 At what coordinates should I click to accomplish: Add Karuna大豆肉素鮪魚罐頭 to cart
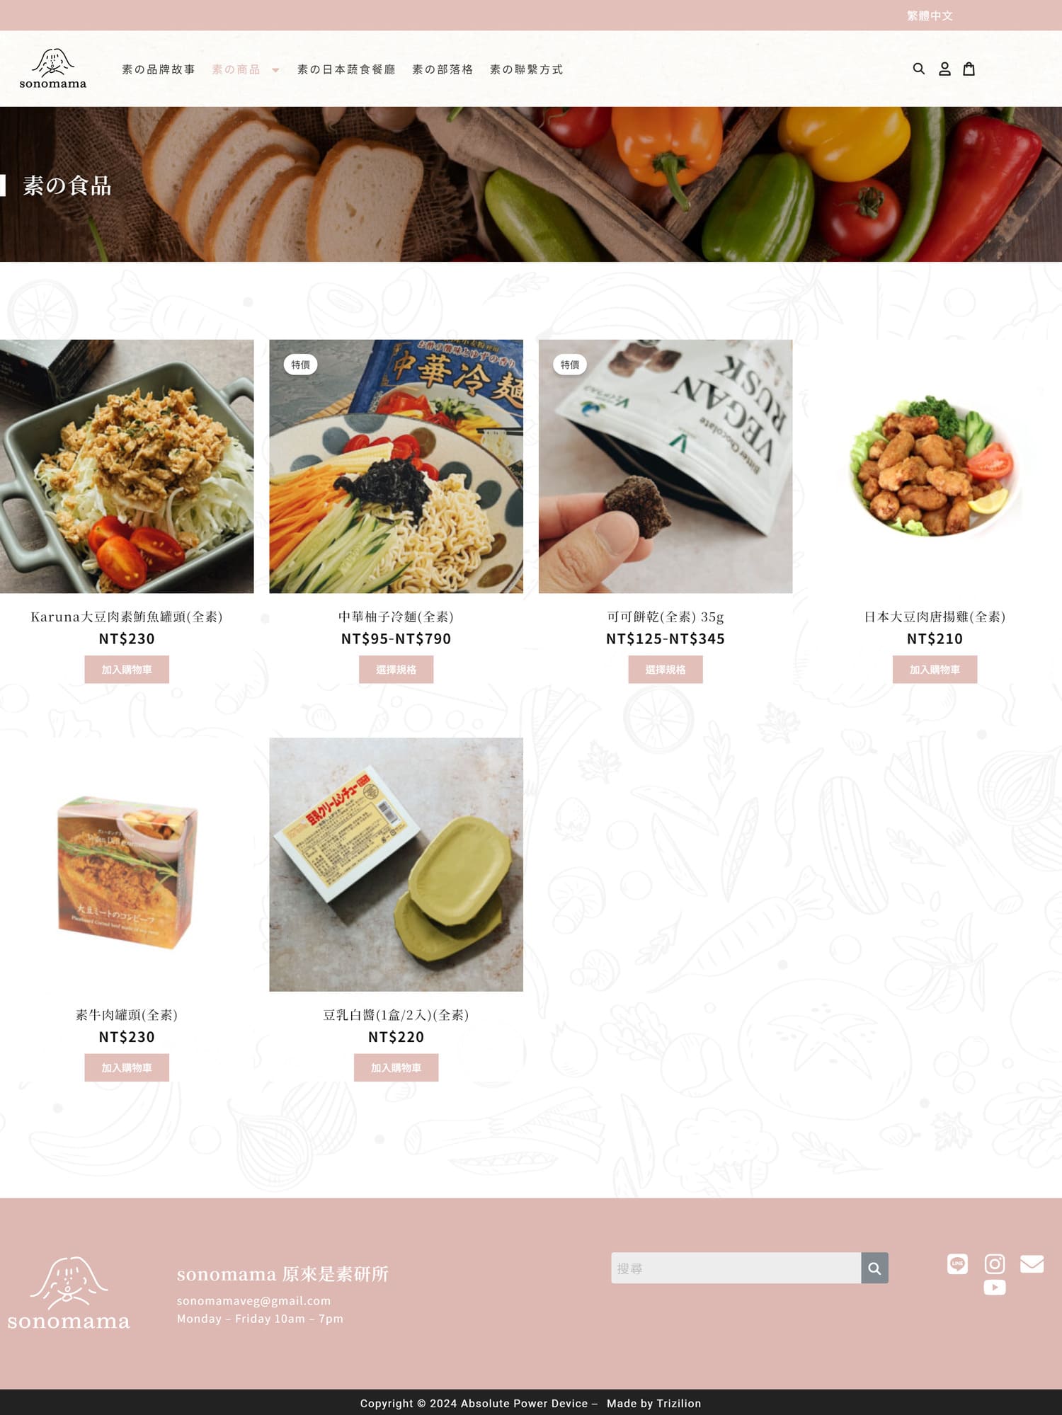(127, 669)
